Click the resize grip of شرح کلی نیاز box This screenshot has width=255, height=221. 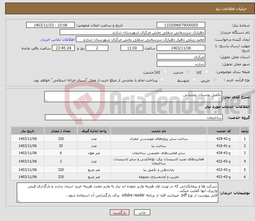point(46,100)
